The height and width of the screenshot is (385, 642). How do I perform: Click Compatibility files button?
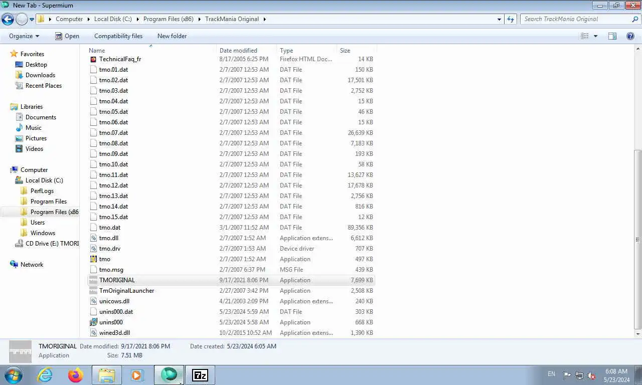(118, 36)
